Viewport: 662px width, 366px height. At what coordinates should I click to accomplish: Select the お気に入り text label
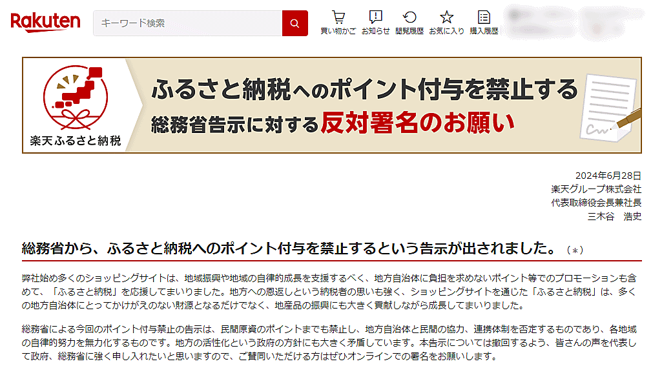click(446, 31)
